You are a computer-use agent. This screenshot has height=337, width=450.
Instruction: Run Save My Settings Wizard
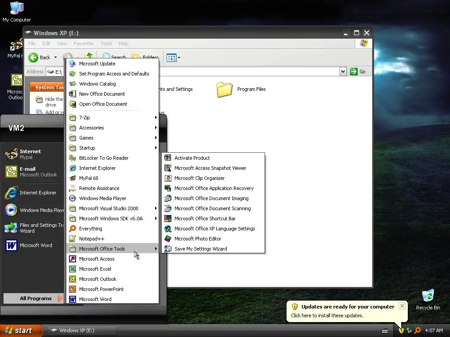pyautogui.click(x=213, y=249)
